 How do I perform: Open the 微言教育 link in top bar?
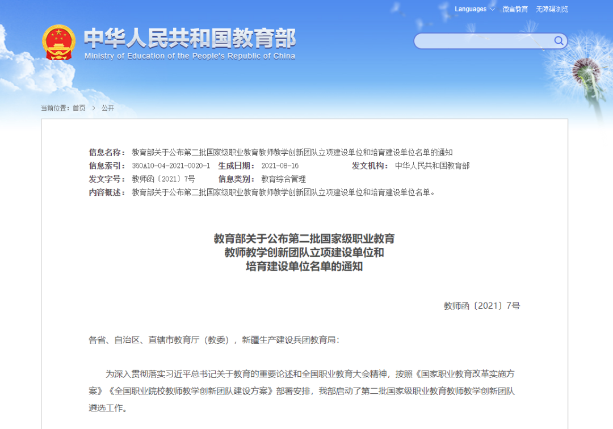pos(515,9)
